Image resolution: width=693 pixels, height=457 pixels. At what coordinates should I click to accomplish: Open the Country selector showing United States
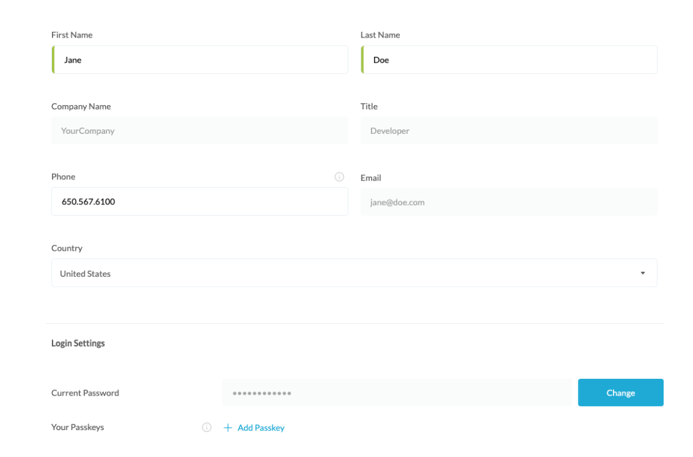(354, 273)
